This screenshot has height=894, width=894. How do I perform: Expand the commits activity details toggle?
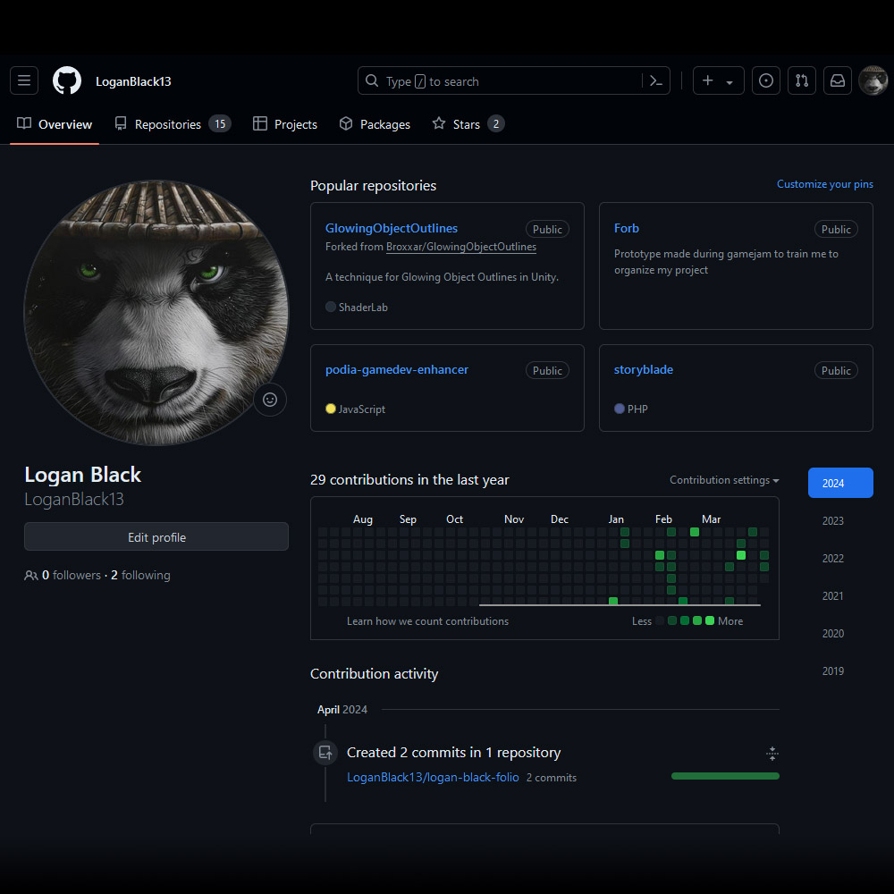772,754
